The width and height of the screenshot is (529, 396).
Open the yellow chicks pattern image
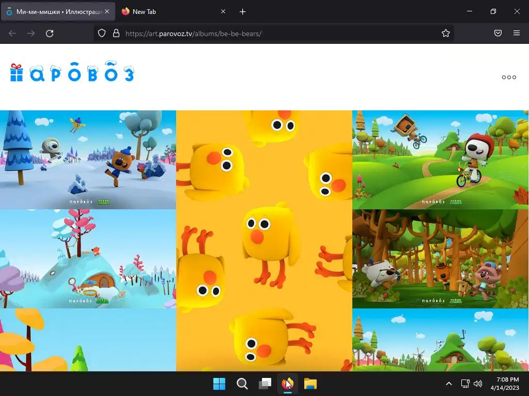[x=264, y=241]
